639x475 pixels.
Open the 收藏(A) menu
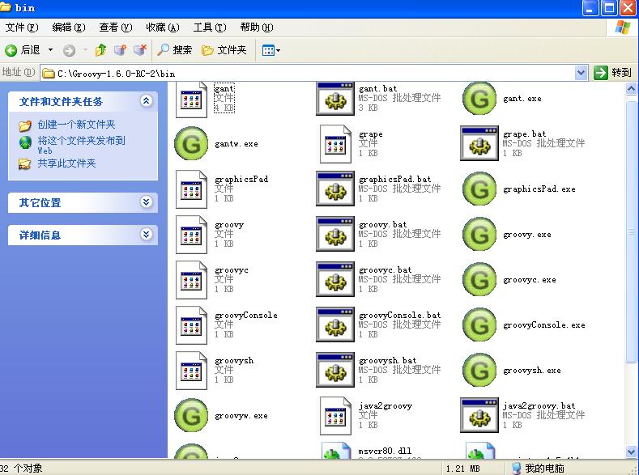pos(163,28)
